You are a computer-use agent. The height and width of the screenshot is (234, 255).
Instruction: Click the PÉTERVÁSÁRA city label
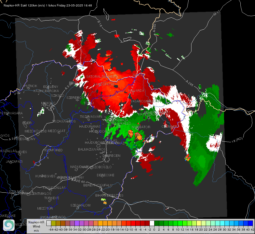click(x=11, y=113)
